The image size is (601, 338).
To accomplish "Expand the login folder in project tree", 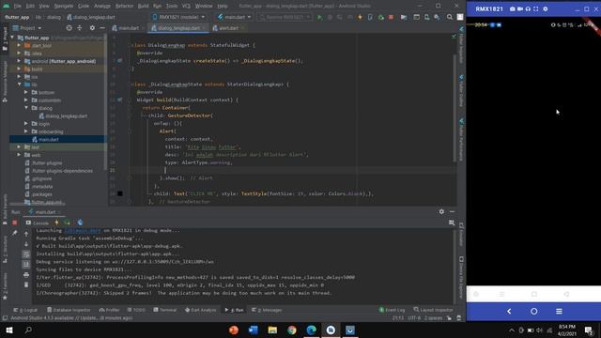I will (x=26, y=124).
